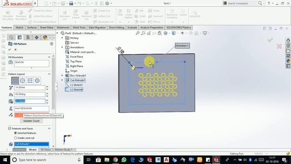This screenshot has width=291, height=164.
Task: Select the Circular pattern layout
Action: pos(22,81)
